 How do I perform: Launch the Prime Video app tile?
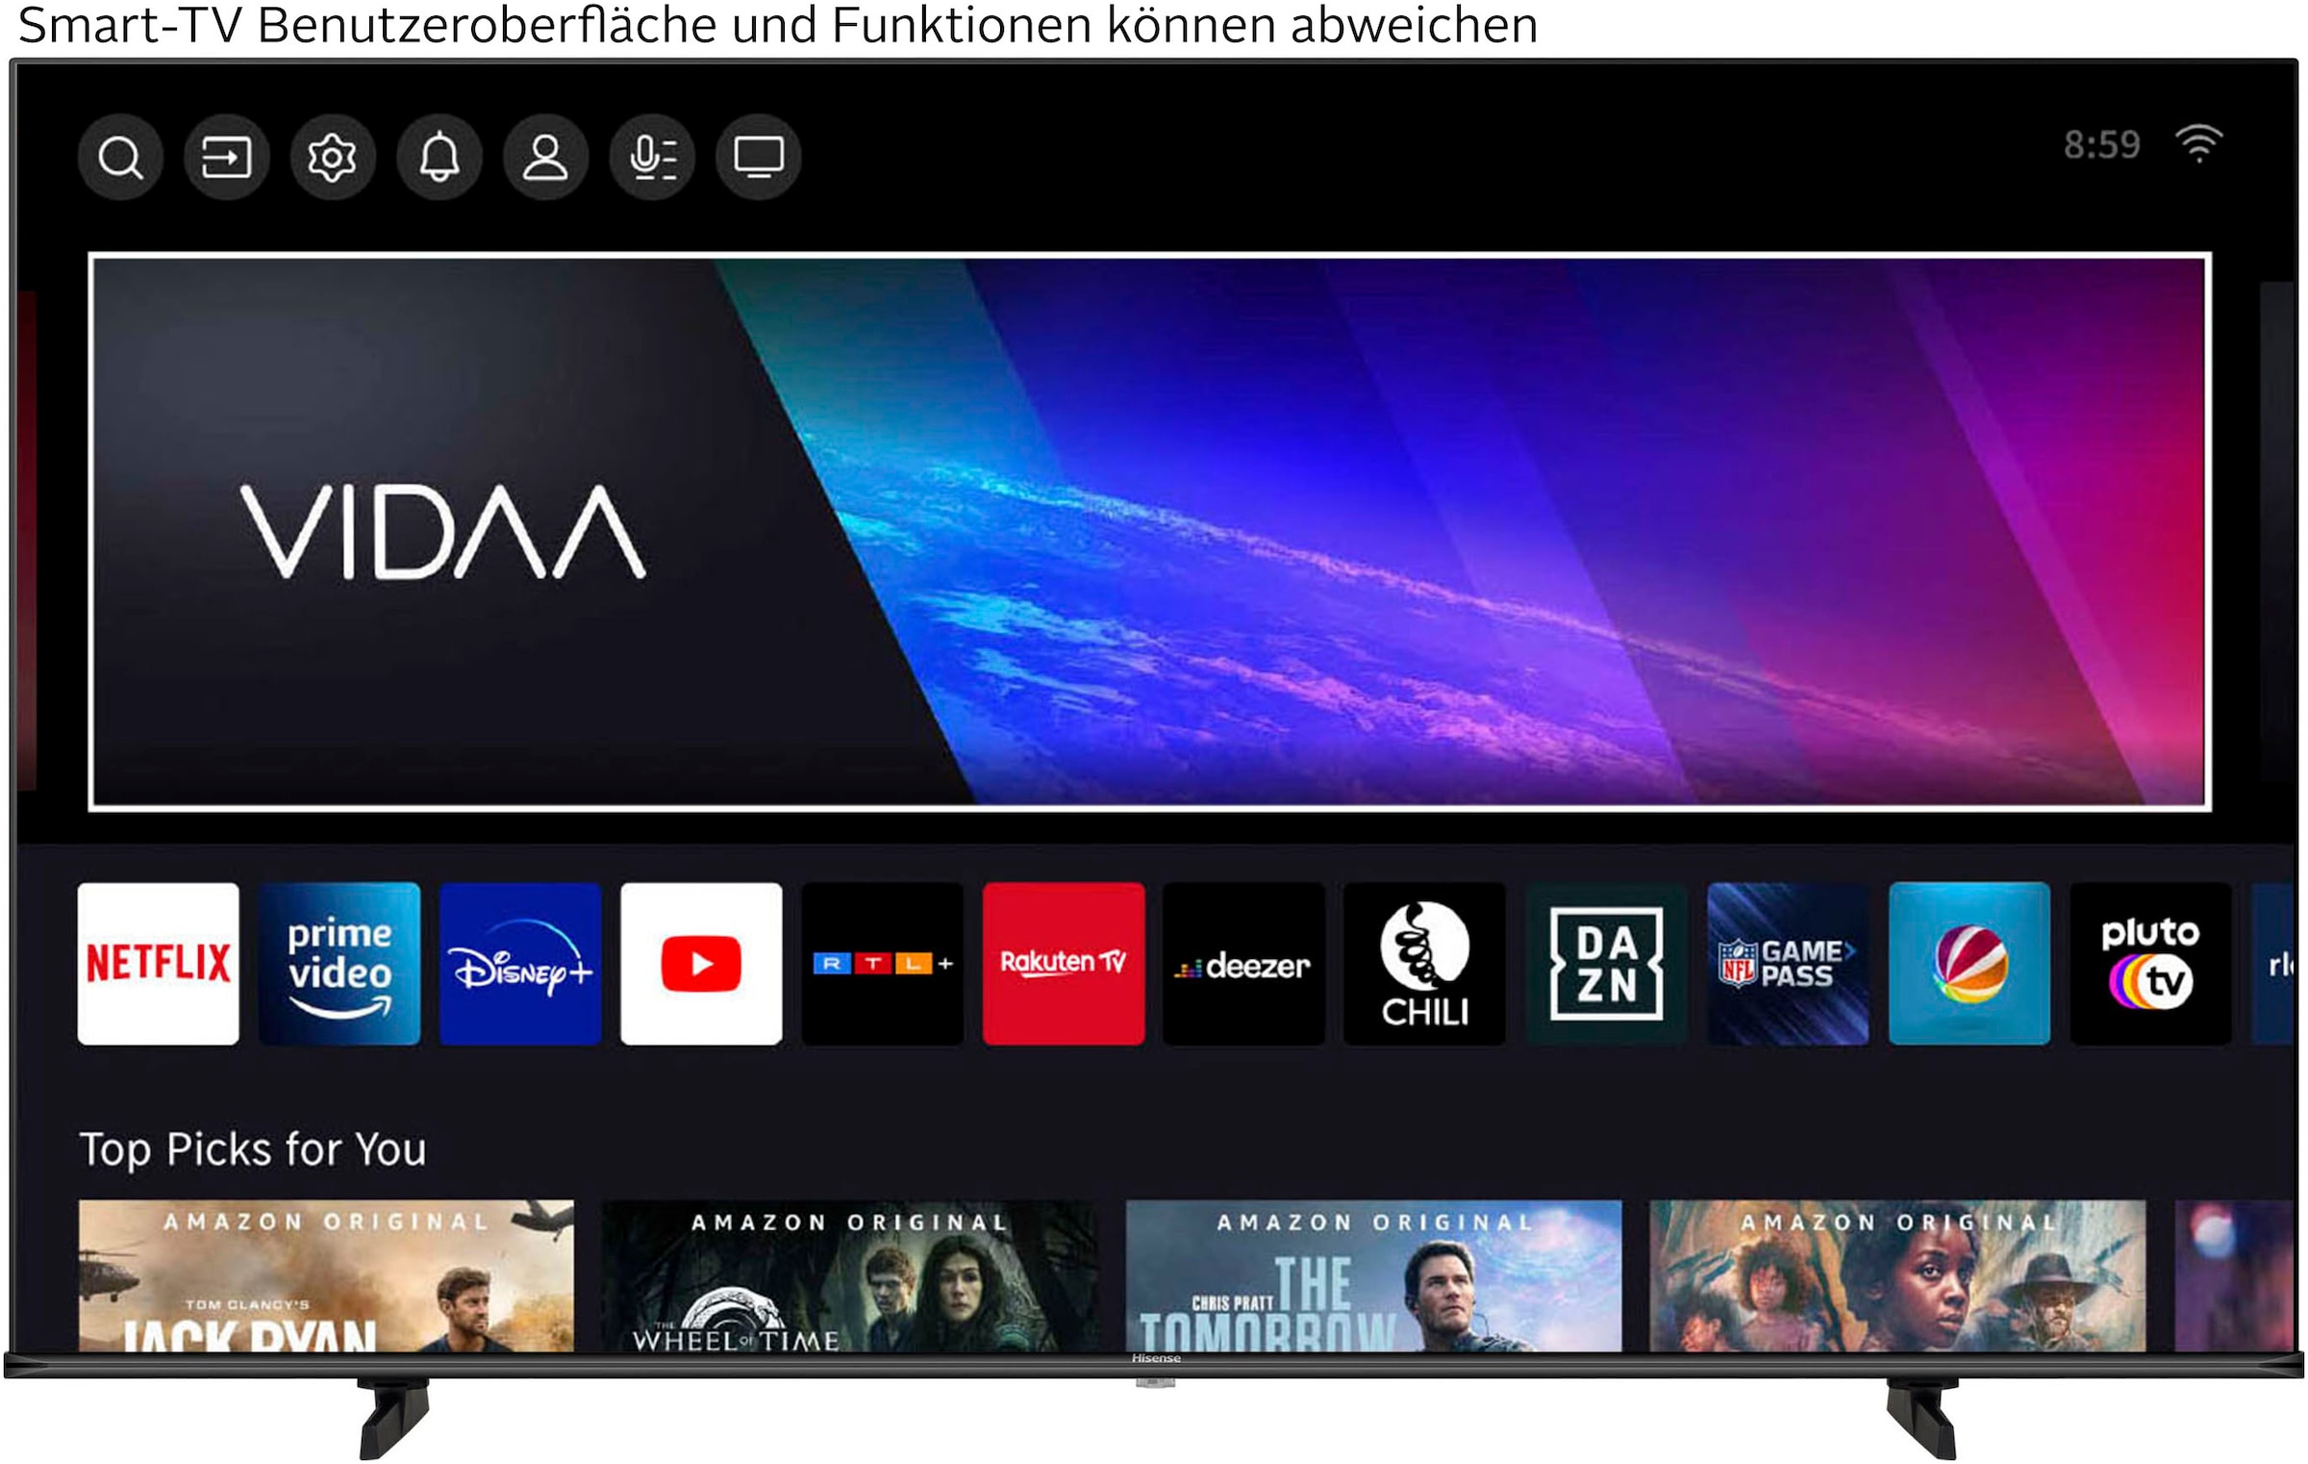[x=339, y=963]
